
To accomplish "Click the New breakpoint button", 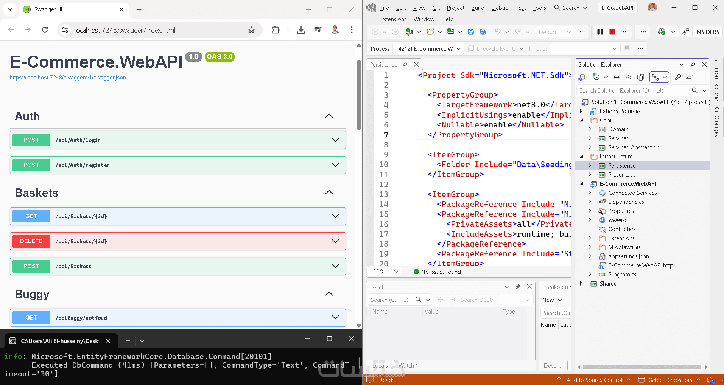I will coord(552,300).
